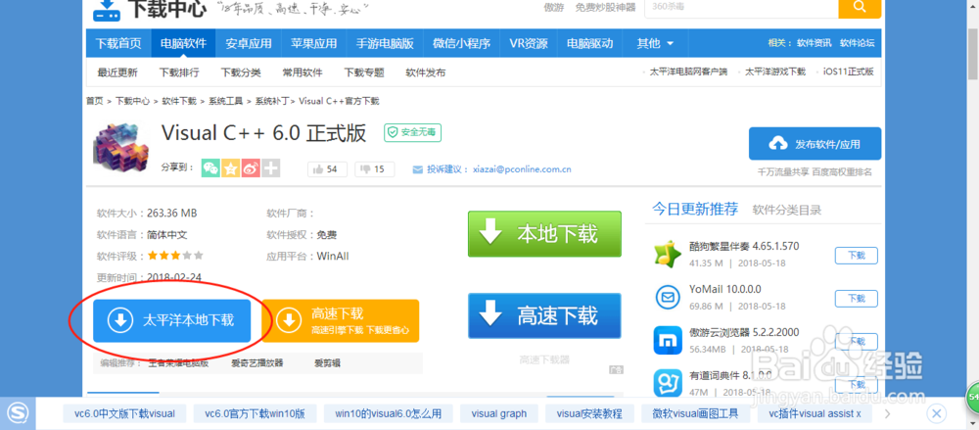Open 爱奇艺播放器 recommended link

[x=257, y=363]
